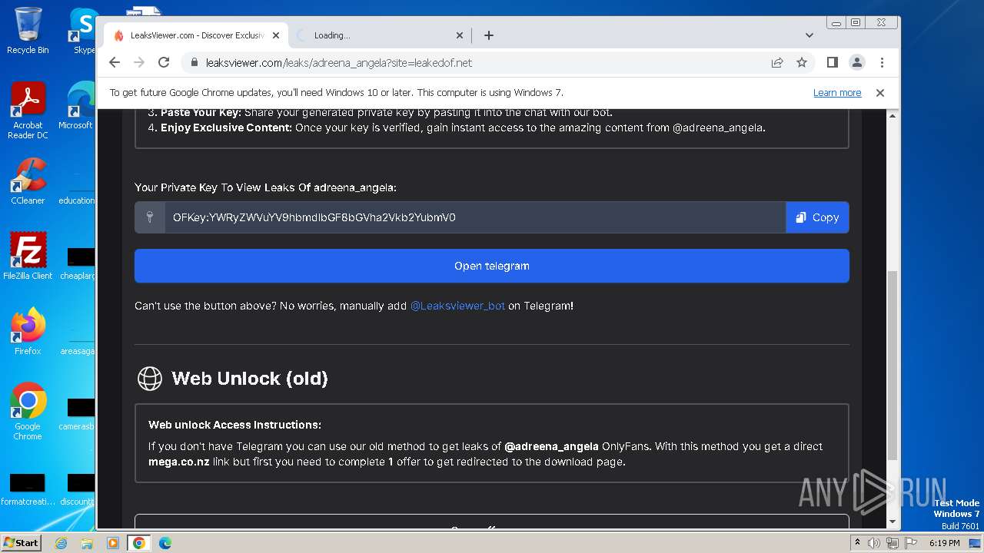Open Edge from the taskbar
This screenshot has height=553, width=984.
point(165,543)
